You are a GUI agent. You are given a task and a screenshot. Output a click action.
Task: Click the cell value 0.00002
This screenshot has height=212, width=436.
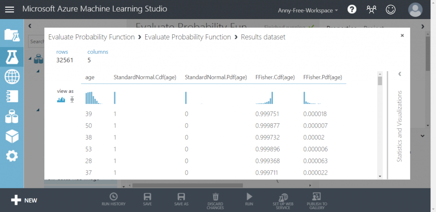314,137
